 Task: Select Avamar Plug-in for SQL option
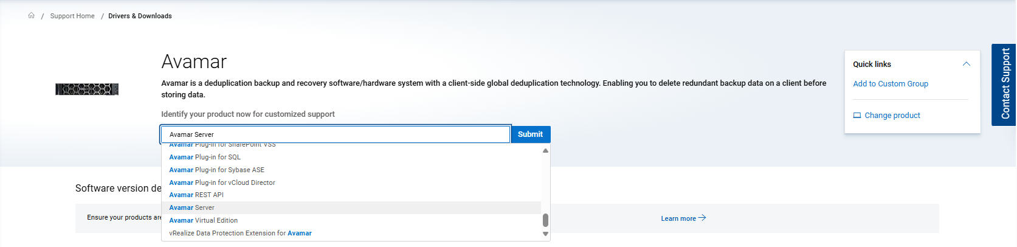tap(205, 157)
